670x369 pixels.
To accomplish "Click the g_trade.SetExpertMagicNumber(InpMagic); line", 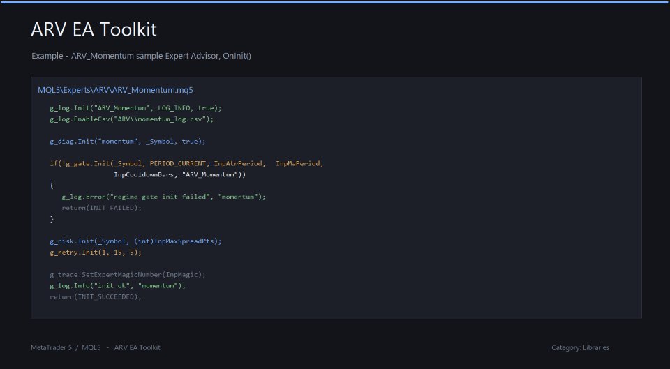I will 128,275.
